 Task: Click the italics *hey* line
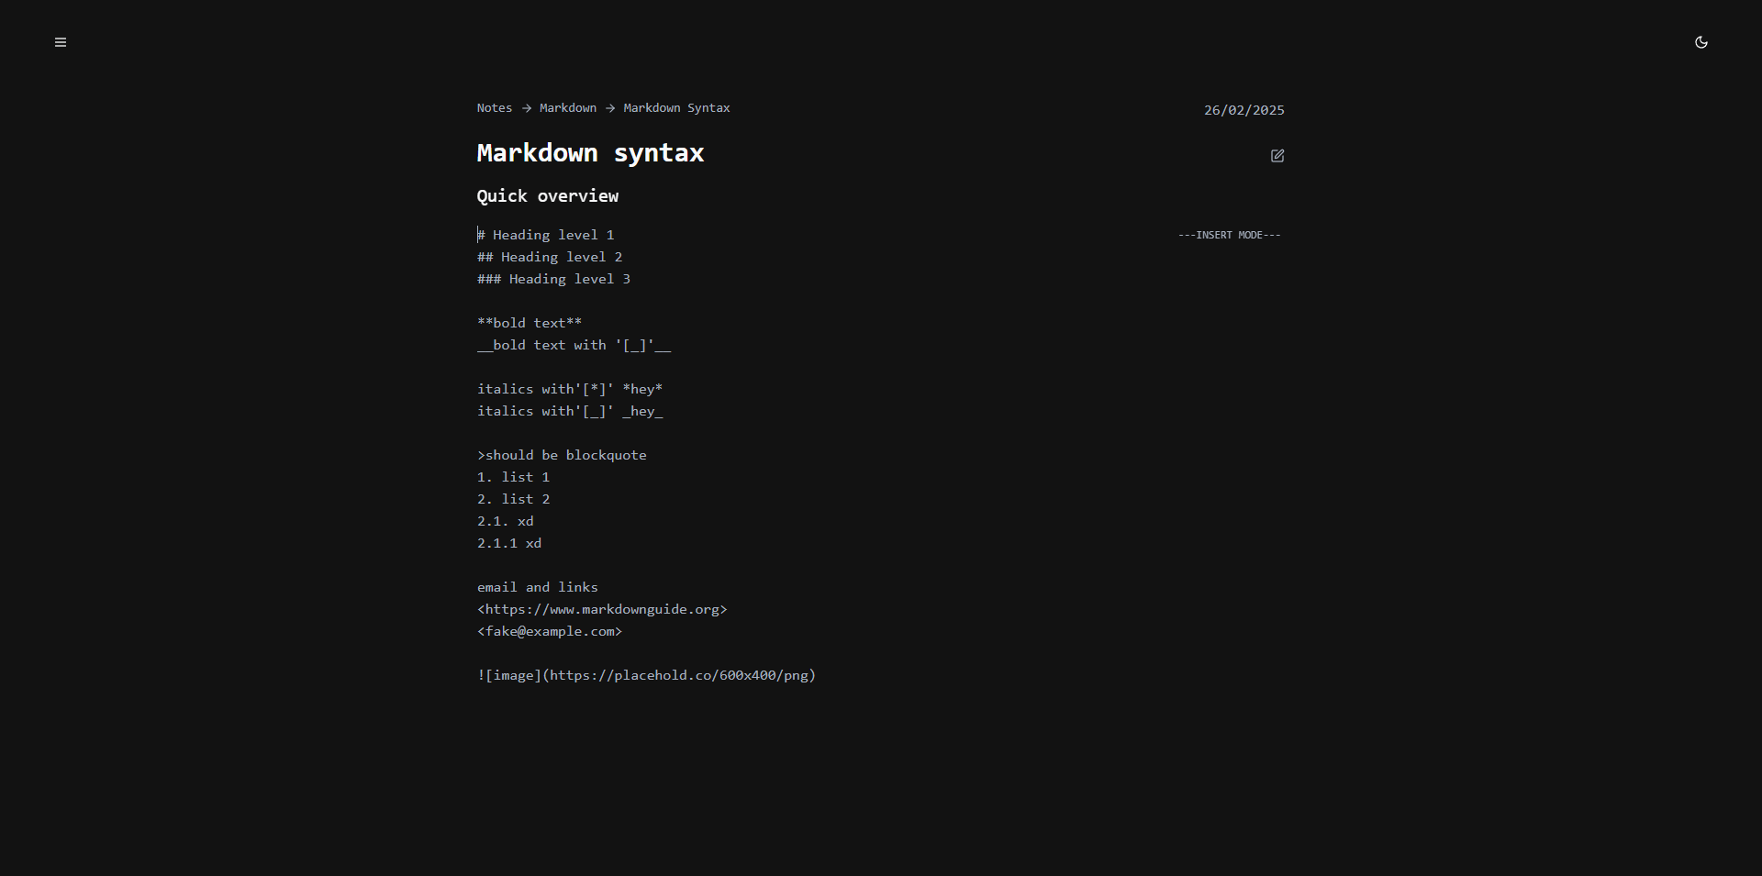click(x=569, y=390)
